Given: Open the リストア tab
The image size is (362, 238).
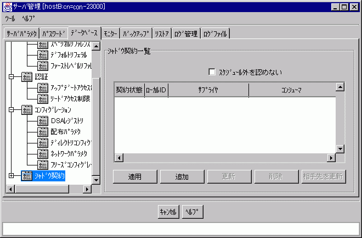Looking at the screenshot, I should pyautogui.click(x=162, y=34).
